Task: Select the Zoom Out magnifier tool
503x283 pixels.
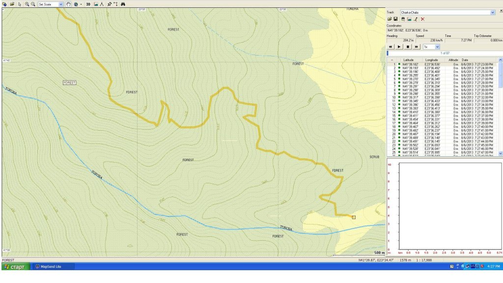Action: (x=33, y=4)
